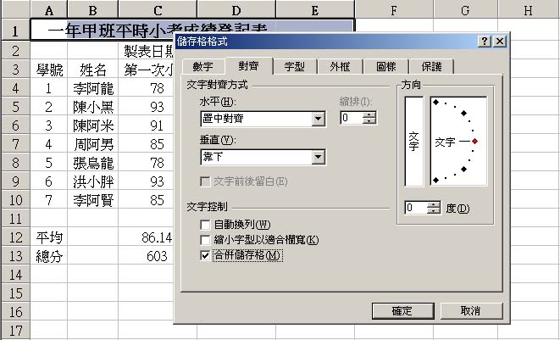
Task: Go to the 外框 tab
Action: 340,66
